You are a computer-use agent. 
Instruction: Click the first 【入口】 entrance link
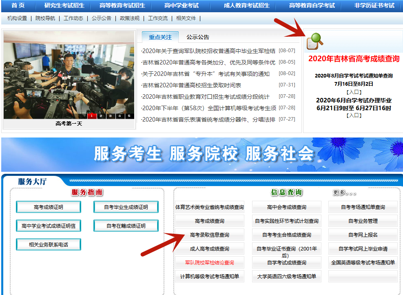354,91
